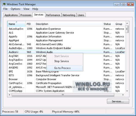This screenshot has height=116, width=136.
Task: Click the horizontal scrollbar thumb
Action: coord(63,95)
